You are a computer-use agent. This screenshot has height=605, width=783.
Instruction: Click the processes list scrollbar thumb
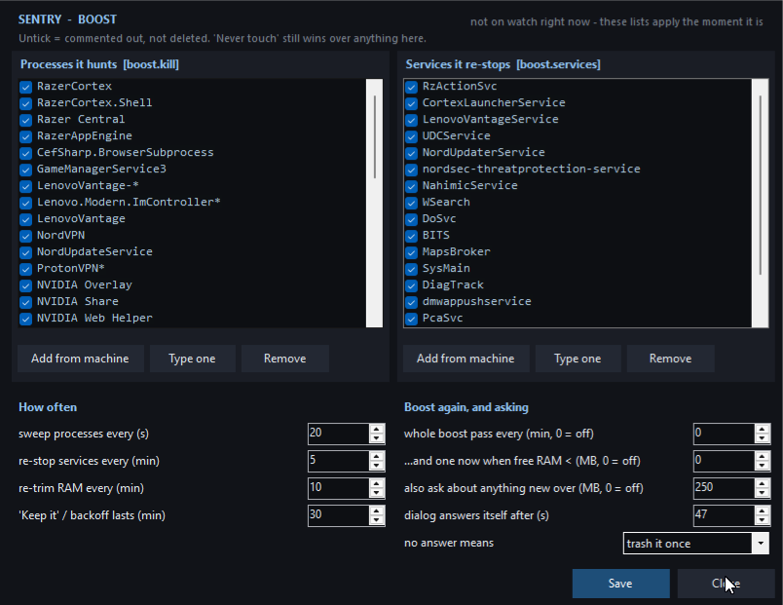tap(375, 137)
